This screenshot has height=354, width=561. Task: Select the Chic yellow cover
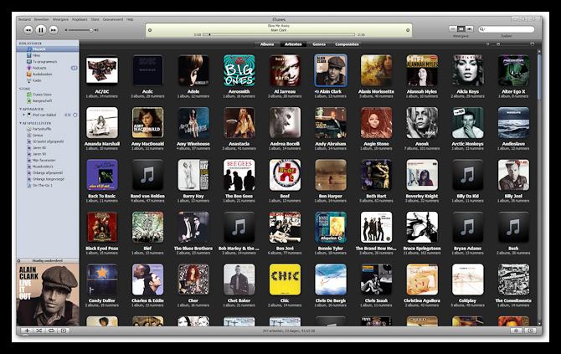(285, 280)
